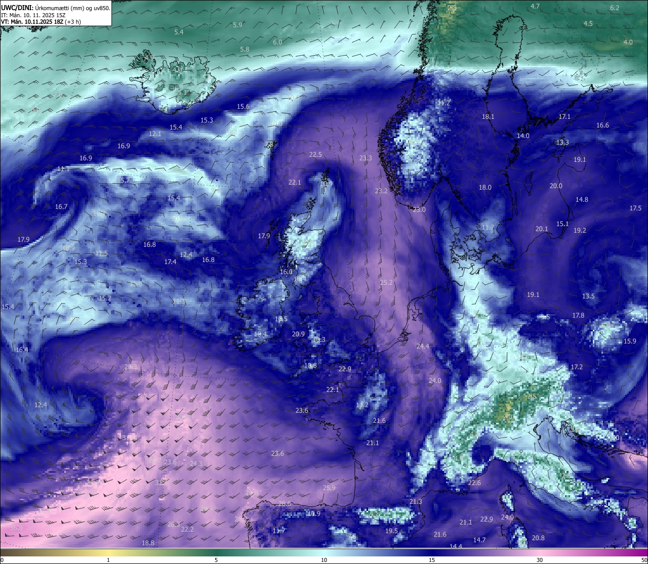The height and width of the screenshot is (564, 648).
Task: Click the 23.3 value label
Action: coord(366,158)
